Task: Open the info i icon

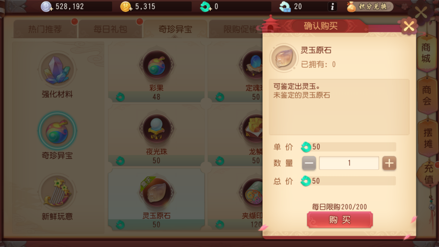Action: click(332, 7)
